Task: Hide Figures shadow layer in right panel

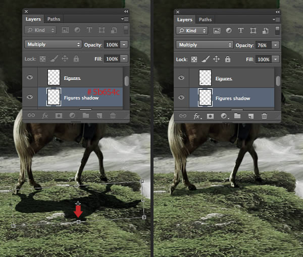Action: (181, 97)
